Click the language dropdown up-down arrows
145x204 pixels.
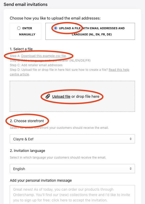(131, 169)
